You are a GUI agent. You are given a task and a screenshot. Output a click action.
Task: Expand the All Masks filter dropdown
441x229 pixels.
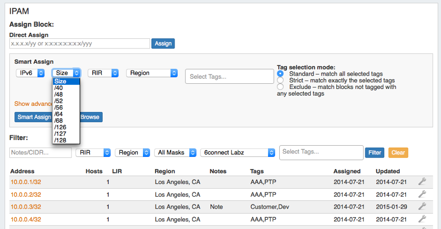[175, 152]
